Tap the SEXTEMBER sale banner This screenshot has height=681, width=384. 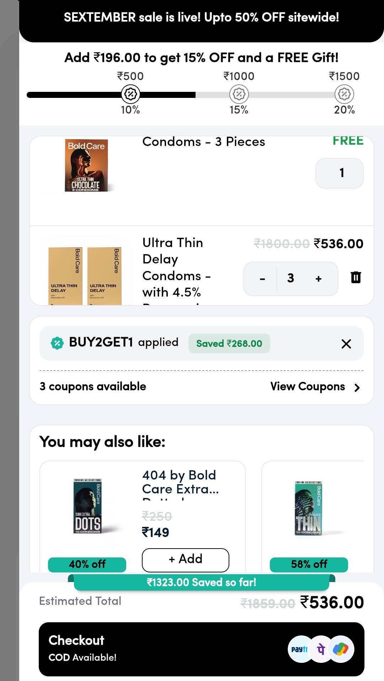(201, 18)
